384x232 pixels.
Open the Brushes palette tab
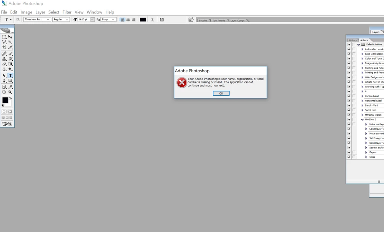pos(203,21)
